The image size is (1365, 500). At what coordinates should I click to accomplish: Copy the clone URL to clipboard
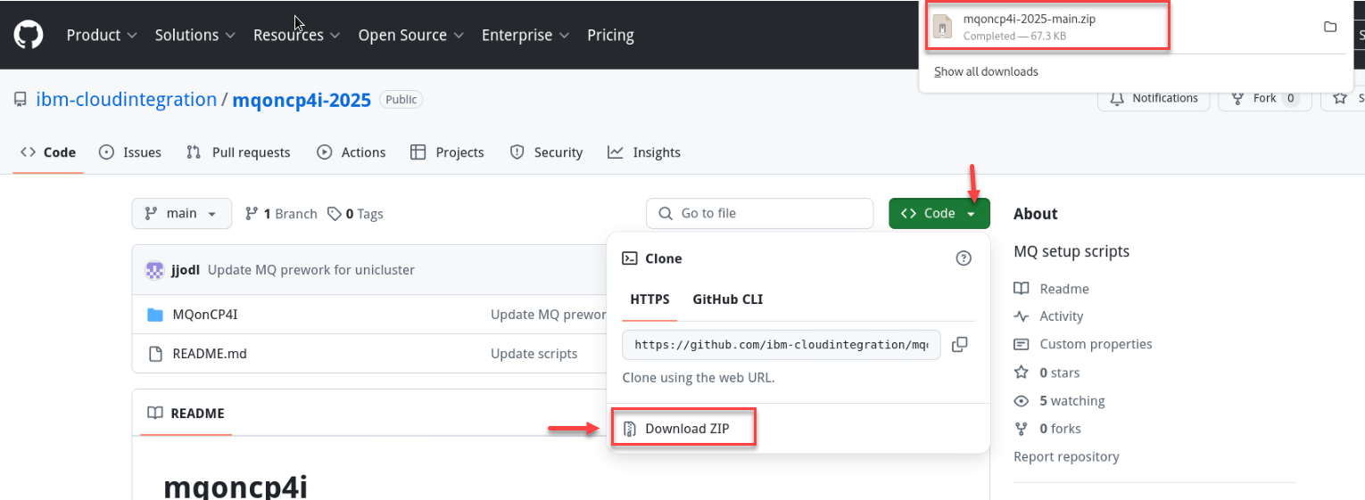(960, 345)
